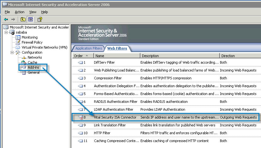Click the Forward arrow toolbar icon
The width and height of the screenshot is (261, 148).
coord(13,19)
